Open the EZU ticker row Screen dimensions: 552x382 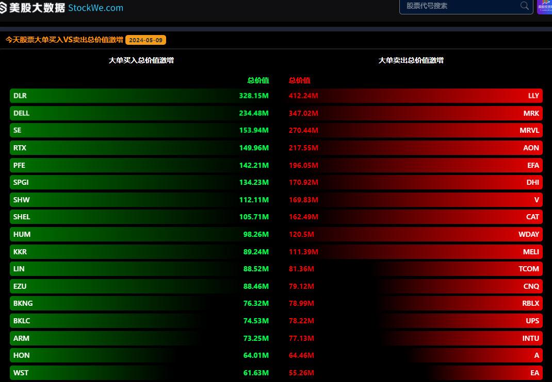coord(140,286)
